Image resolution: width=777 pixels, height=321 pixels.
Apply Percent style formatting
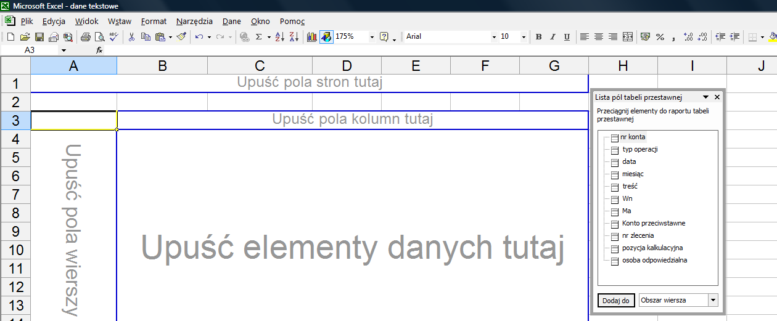click(660, 37)
